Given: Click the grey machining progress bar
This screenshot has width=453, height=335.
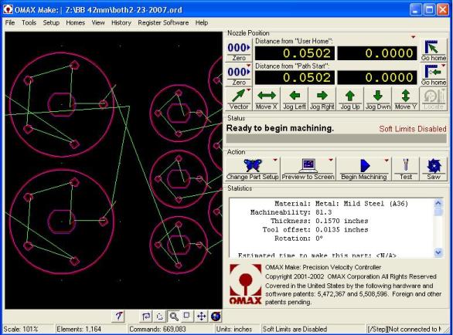Looking at the screenshot, I should coord(336,138).
